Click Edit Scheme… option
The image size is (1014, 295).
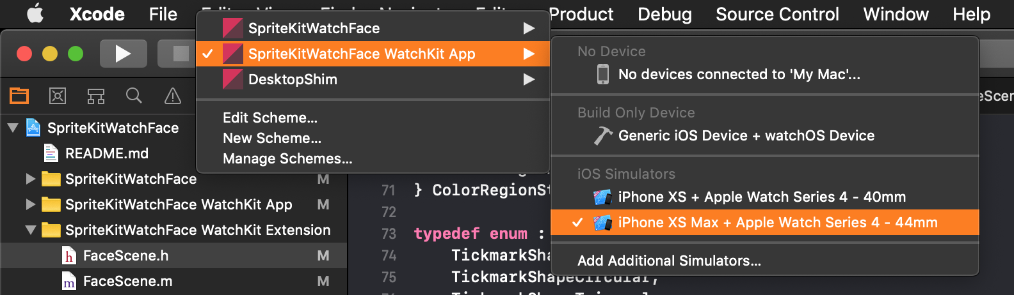coord(270,117)
